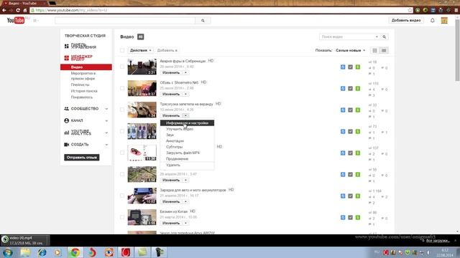Click in the YouTube search field

coord(125,21)
